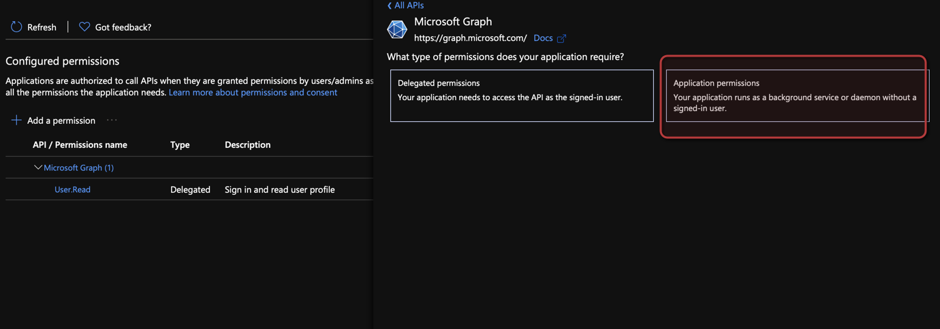940x329 pixels.
Task: Click the heart feedback icon
Action: (x=84, y=27)
